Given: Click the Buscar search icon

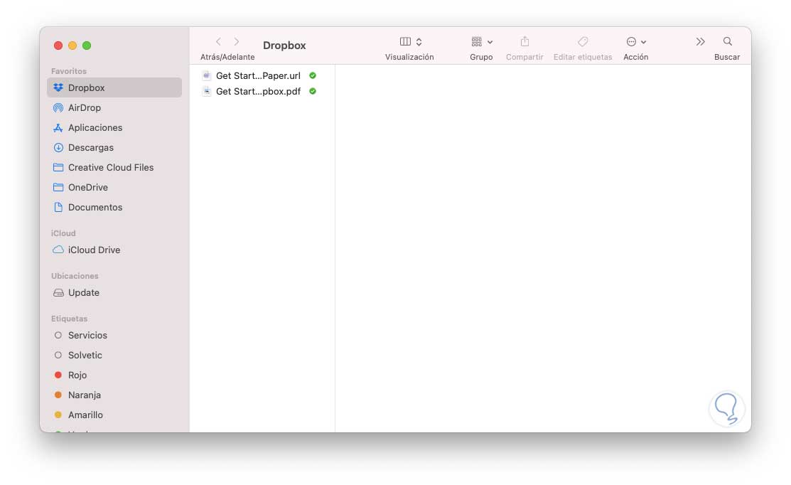Looking at the screenshot, I should (x=728, y=41).
